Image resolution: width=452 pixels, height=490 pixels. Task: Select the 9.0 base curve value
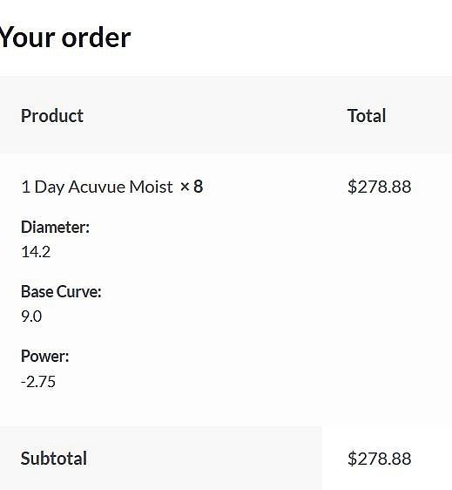click(x=31, y=316)
